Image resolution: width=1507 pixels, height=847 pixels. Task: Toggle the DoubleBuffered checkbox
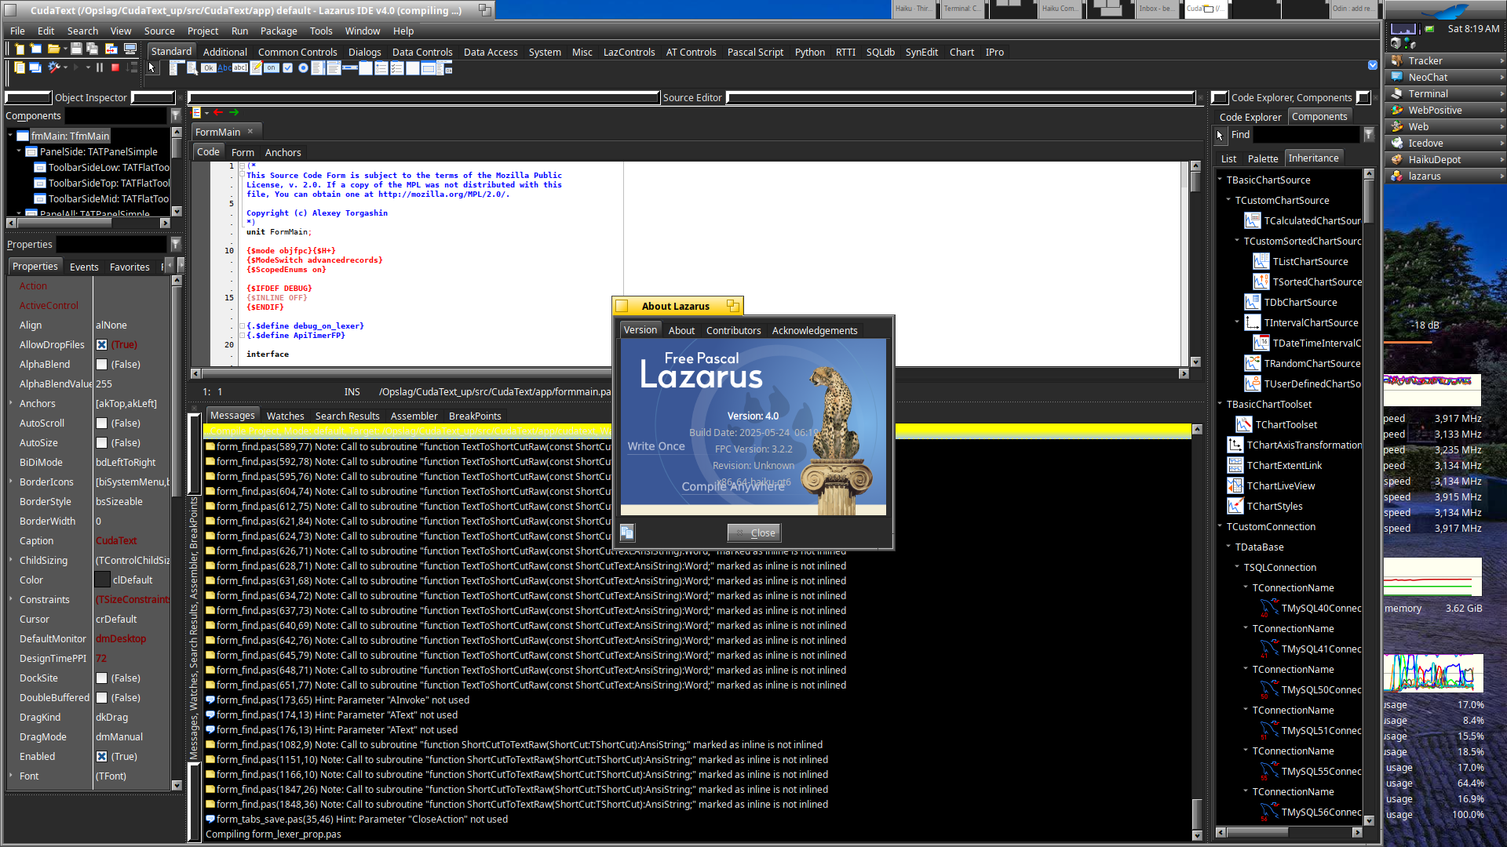pos(101,698)
